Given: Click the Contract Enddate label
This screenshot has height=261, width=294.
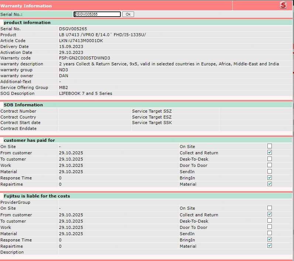Looking at the screenshot, I should [x=18, y=128].
